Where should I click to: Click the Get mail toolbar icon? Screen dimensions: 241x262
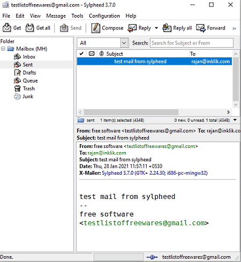7,28
